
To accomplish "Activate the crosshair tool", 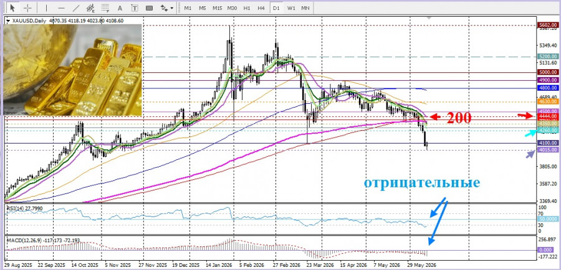I will (x=27, y=7).
